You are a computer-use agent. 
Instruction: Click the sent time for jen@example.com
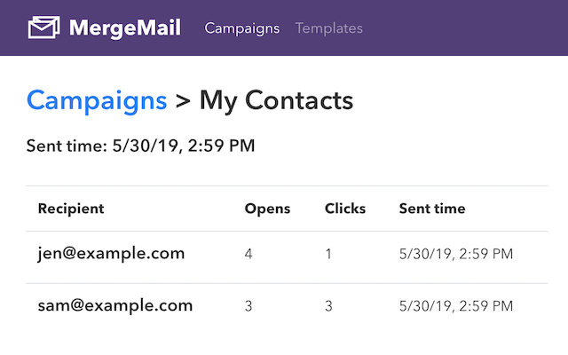tap(456, 254)
